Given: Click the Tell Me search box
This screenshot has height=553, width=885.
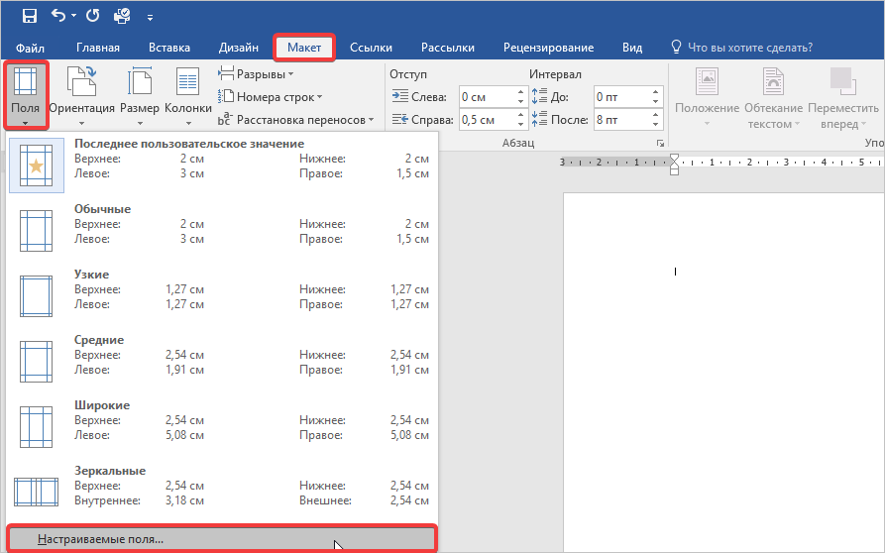Looking at the screenshot, I should pos(750,48).
